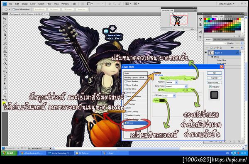
Task: Enable the Color Overlay checkbox
Action: tap(126, 112)
